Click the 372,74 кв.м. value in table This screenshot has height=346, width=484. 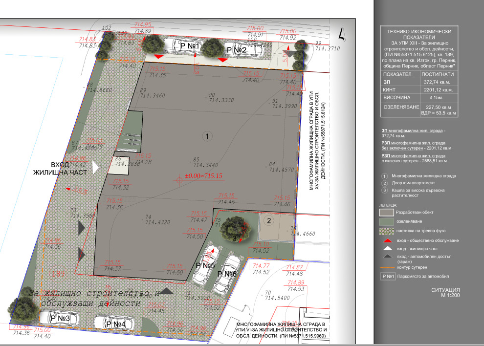pos(437,83)
